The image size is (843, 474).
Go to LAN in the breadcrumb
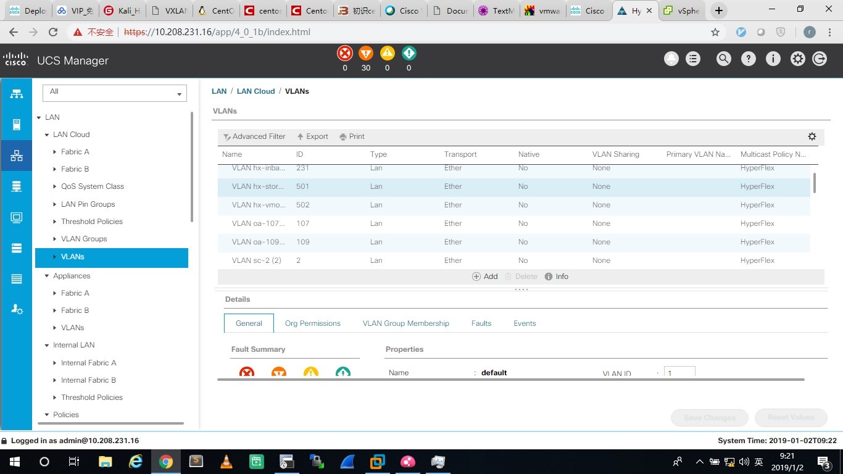click(219, 91)
